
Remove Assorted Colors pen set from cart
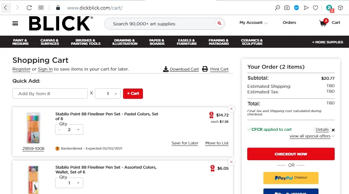click(x=231, y=162)
